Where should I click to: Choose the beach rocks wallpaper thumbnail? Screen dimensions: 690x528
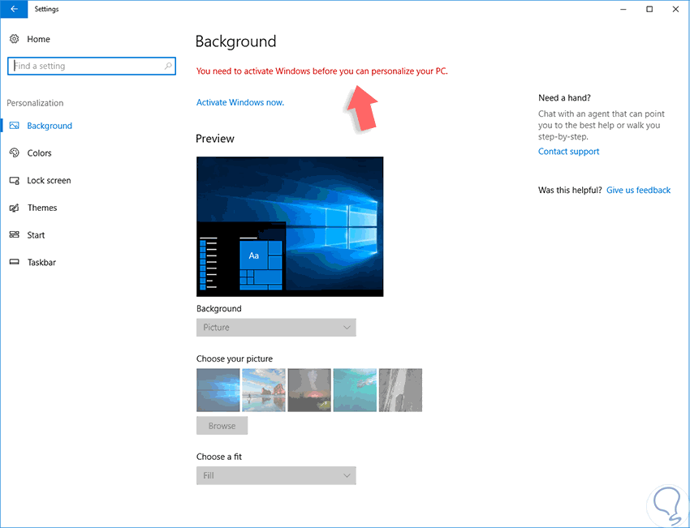point(264,390)
